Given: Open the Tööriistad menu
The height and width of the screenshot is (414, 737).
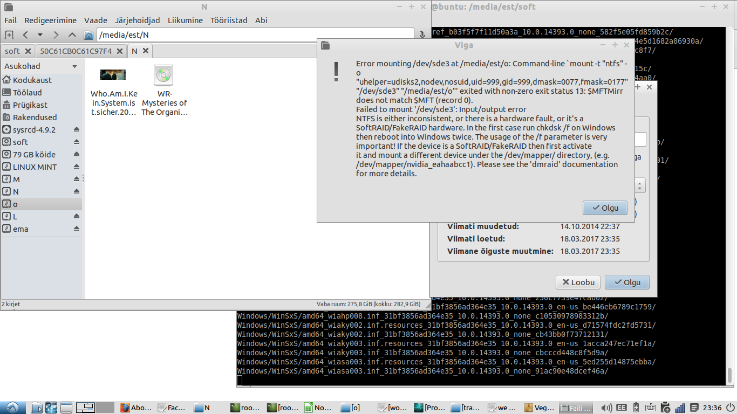Looking at the screenshot, I should [x=229, y=20].
